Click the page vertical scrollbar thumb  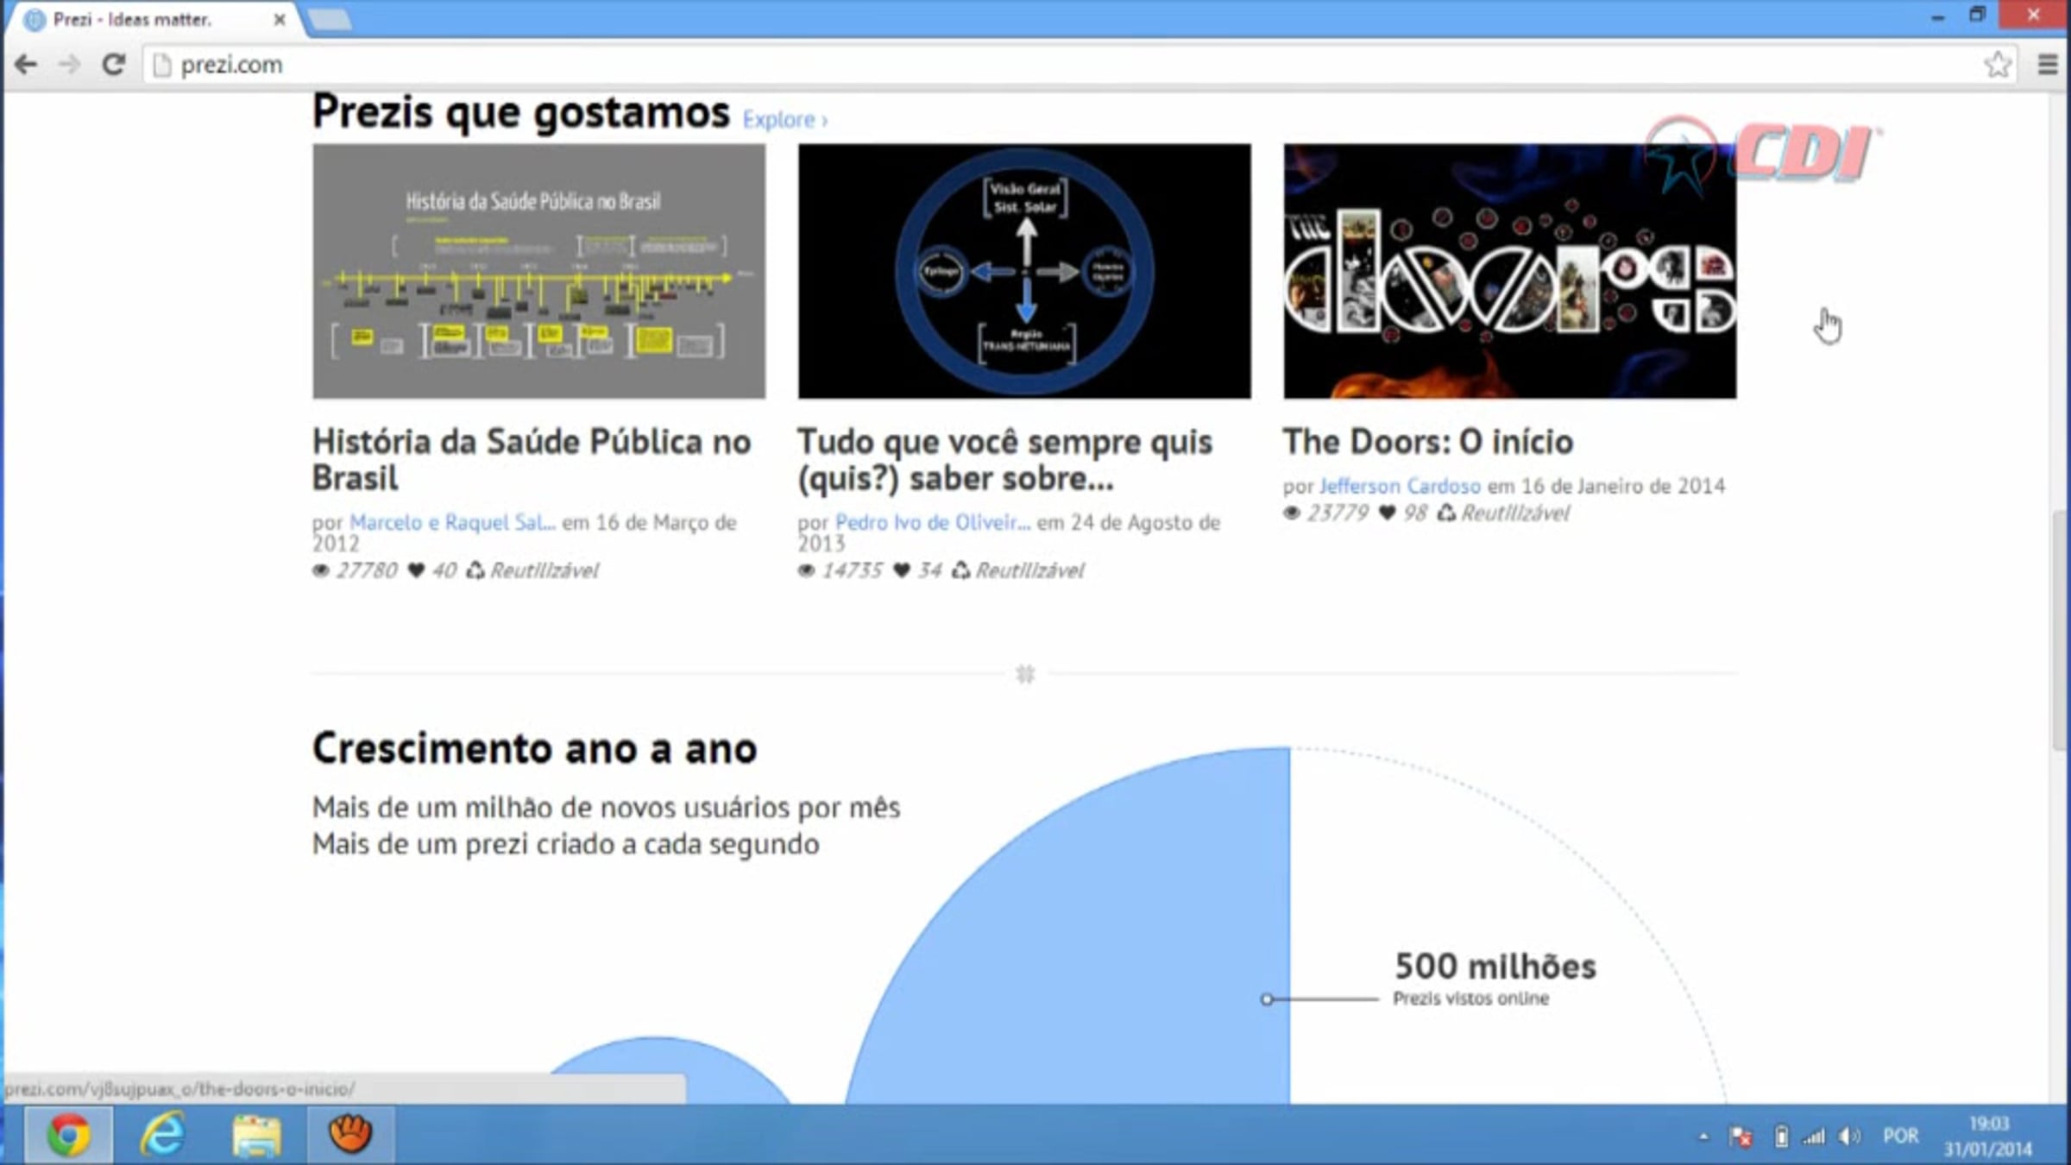(x=2061, y=630)
